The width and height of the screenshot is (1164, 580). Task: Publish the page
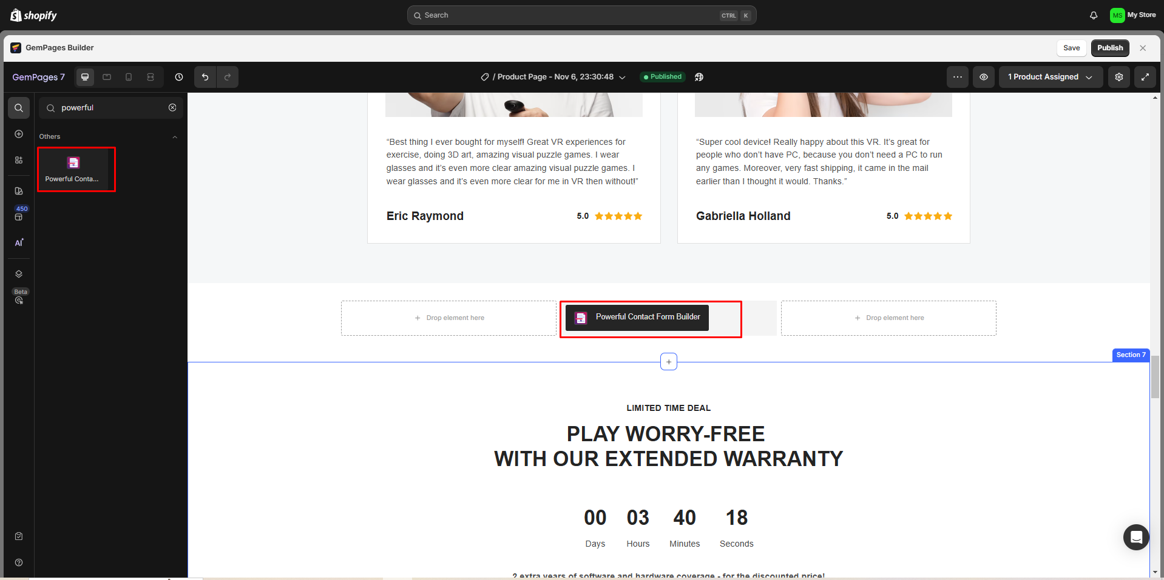[x=1110, y=48]
